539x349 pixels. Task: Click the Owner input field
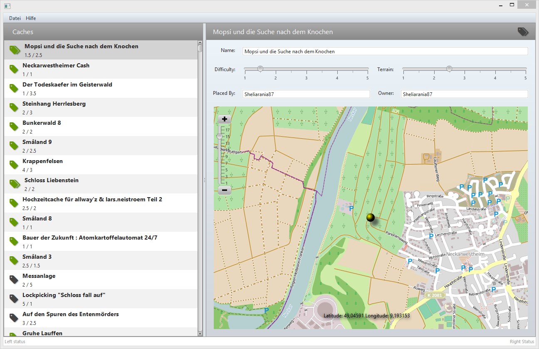(x=464, y=94)
